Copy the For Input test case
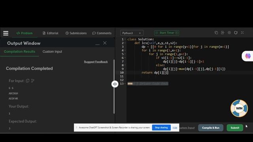Screen dimensions: 253x142 point(28,80)
